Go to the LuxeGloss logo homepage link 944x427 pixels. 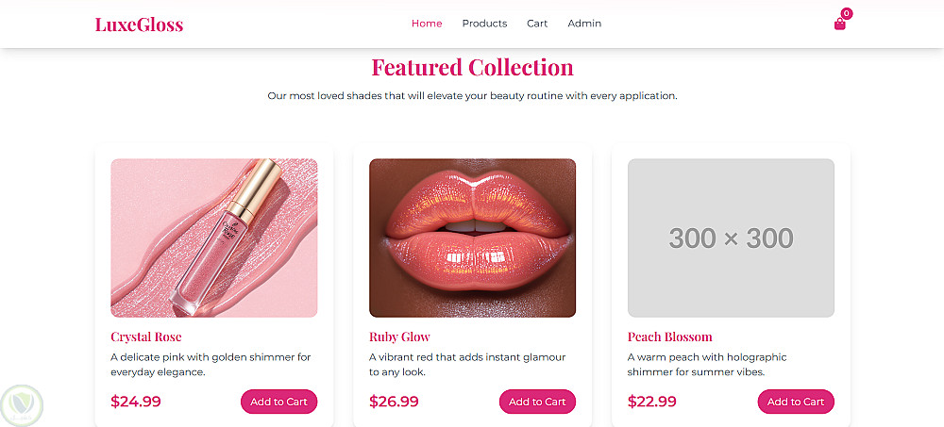click(x=139, y=25)
